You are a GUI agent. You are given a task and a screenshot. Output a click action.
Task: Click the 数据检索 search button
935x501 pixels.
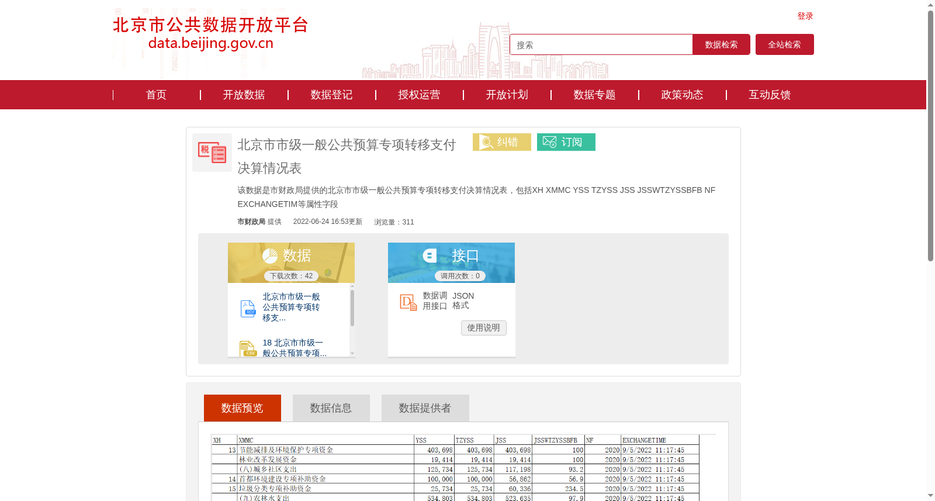pos(721,44)
